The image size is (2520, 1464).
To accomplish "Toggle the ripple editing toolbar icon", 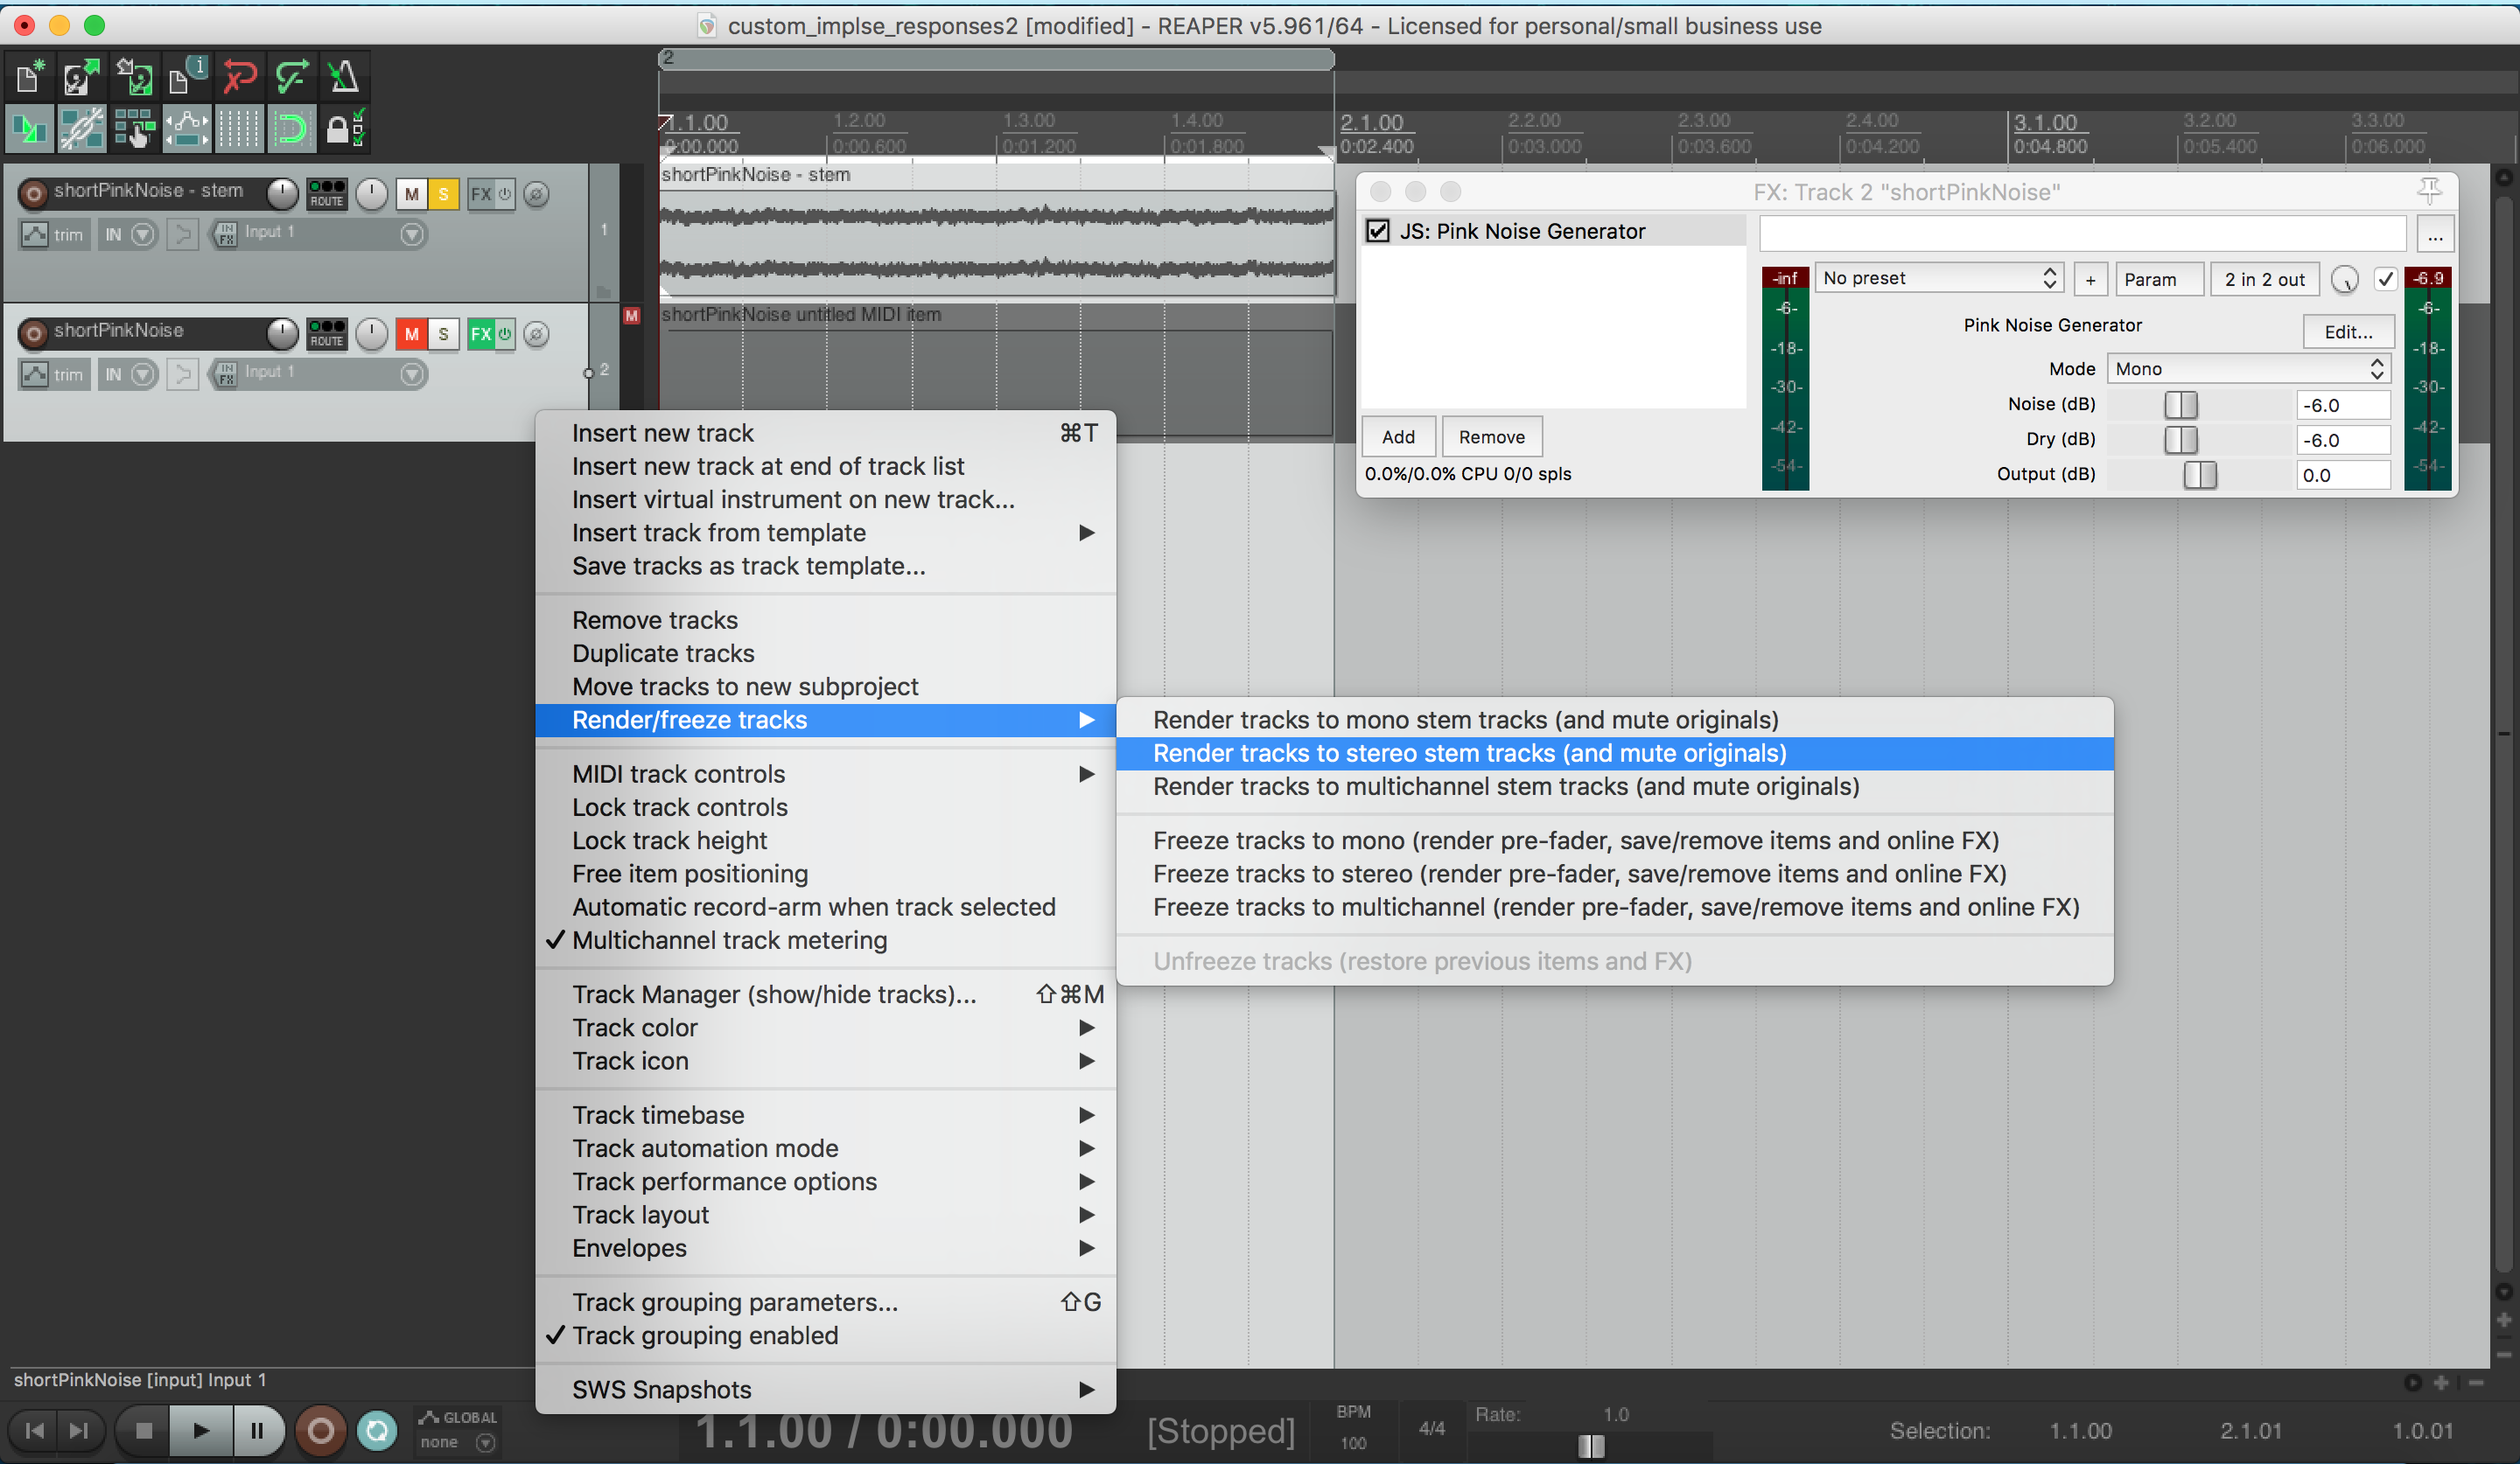I will 134,129.
